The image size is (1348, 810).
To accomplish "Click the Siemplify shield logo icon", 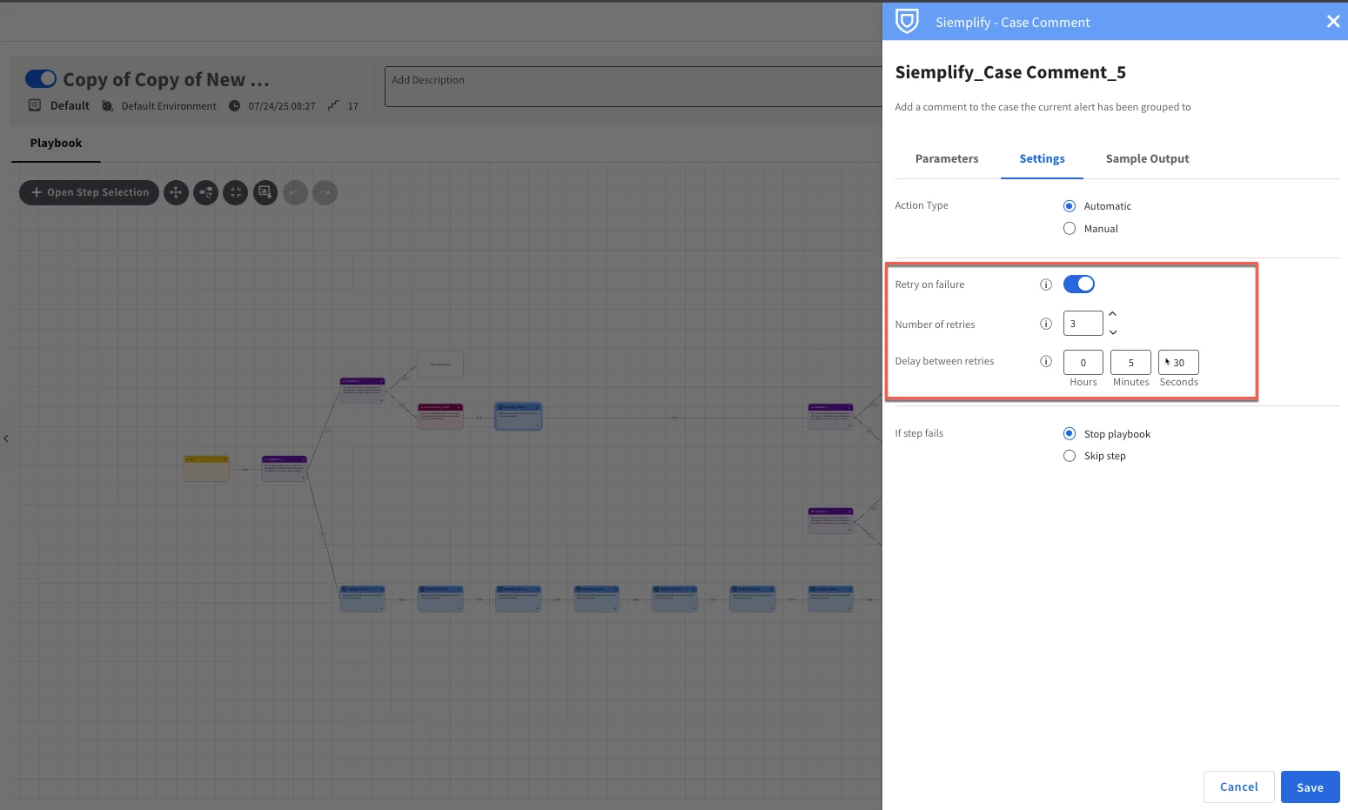I will (907, 21).
